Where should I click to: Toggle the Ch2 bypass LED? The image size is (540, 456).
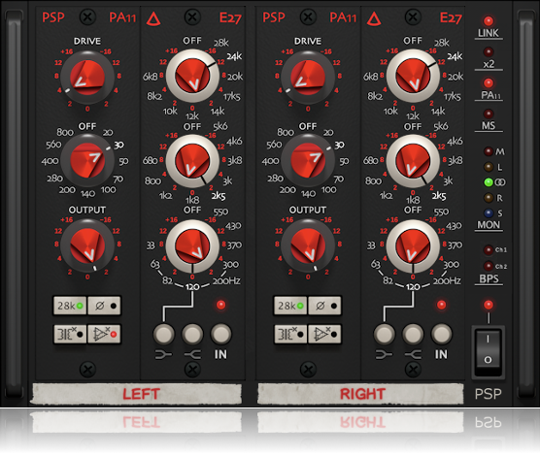(x=488, y=266)
